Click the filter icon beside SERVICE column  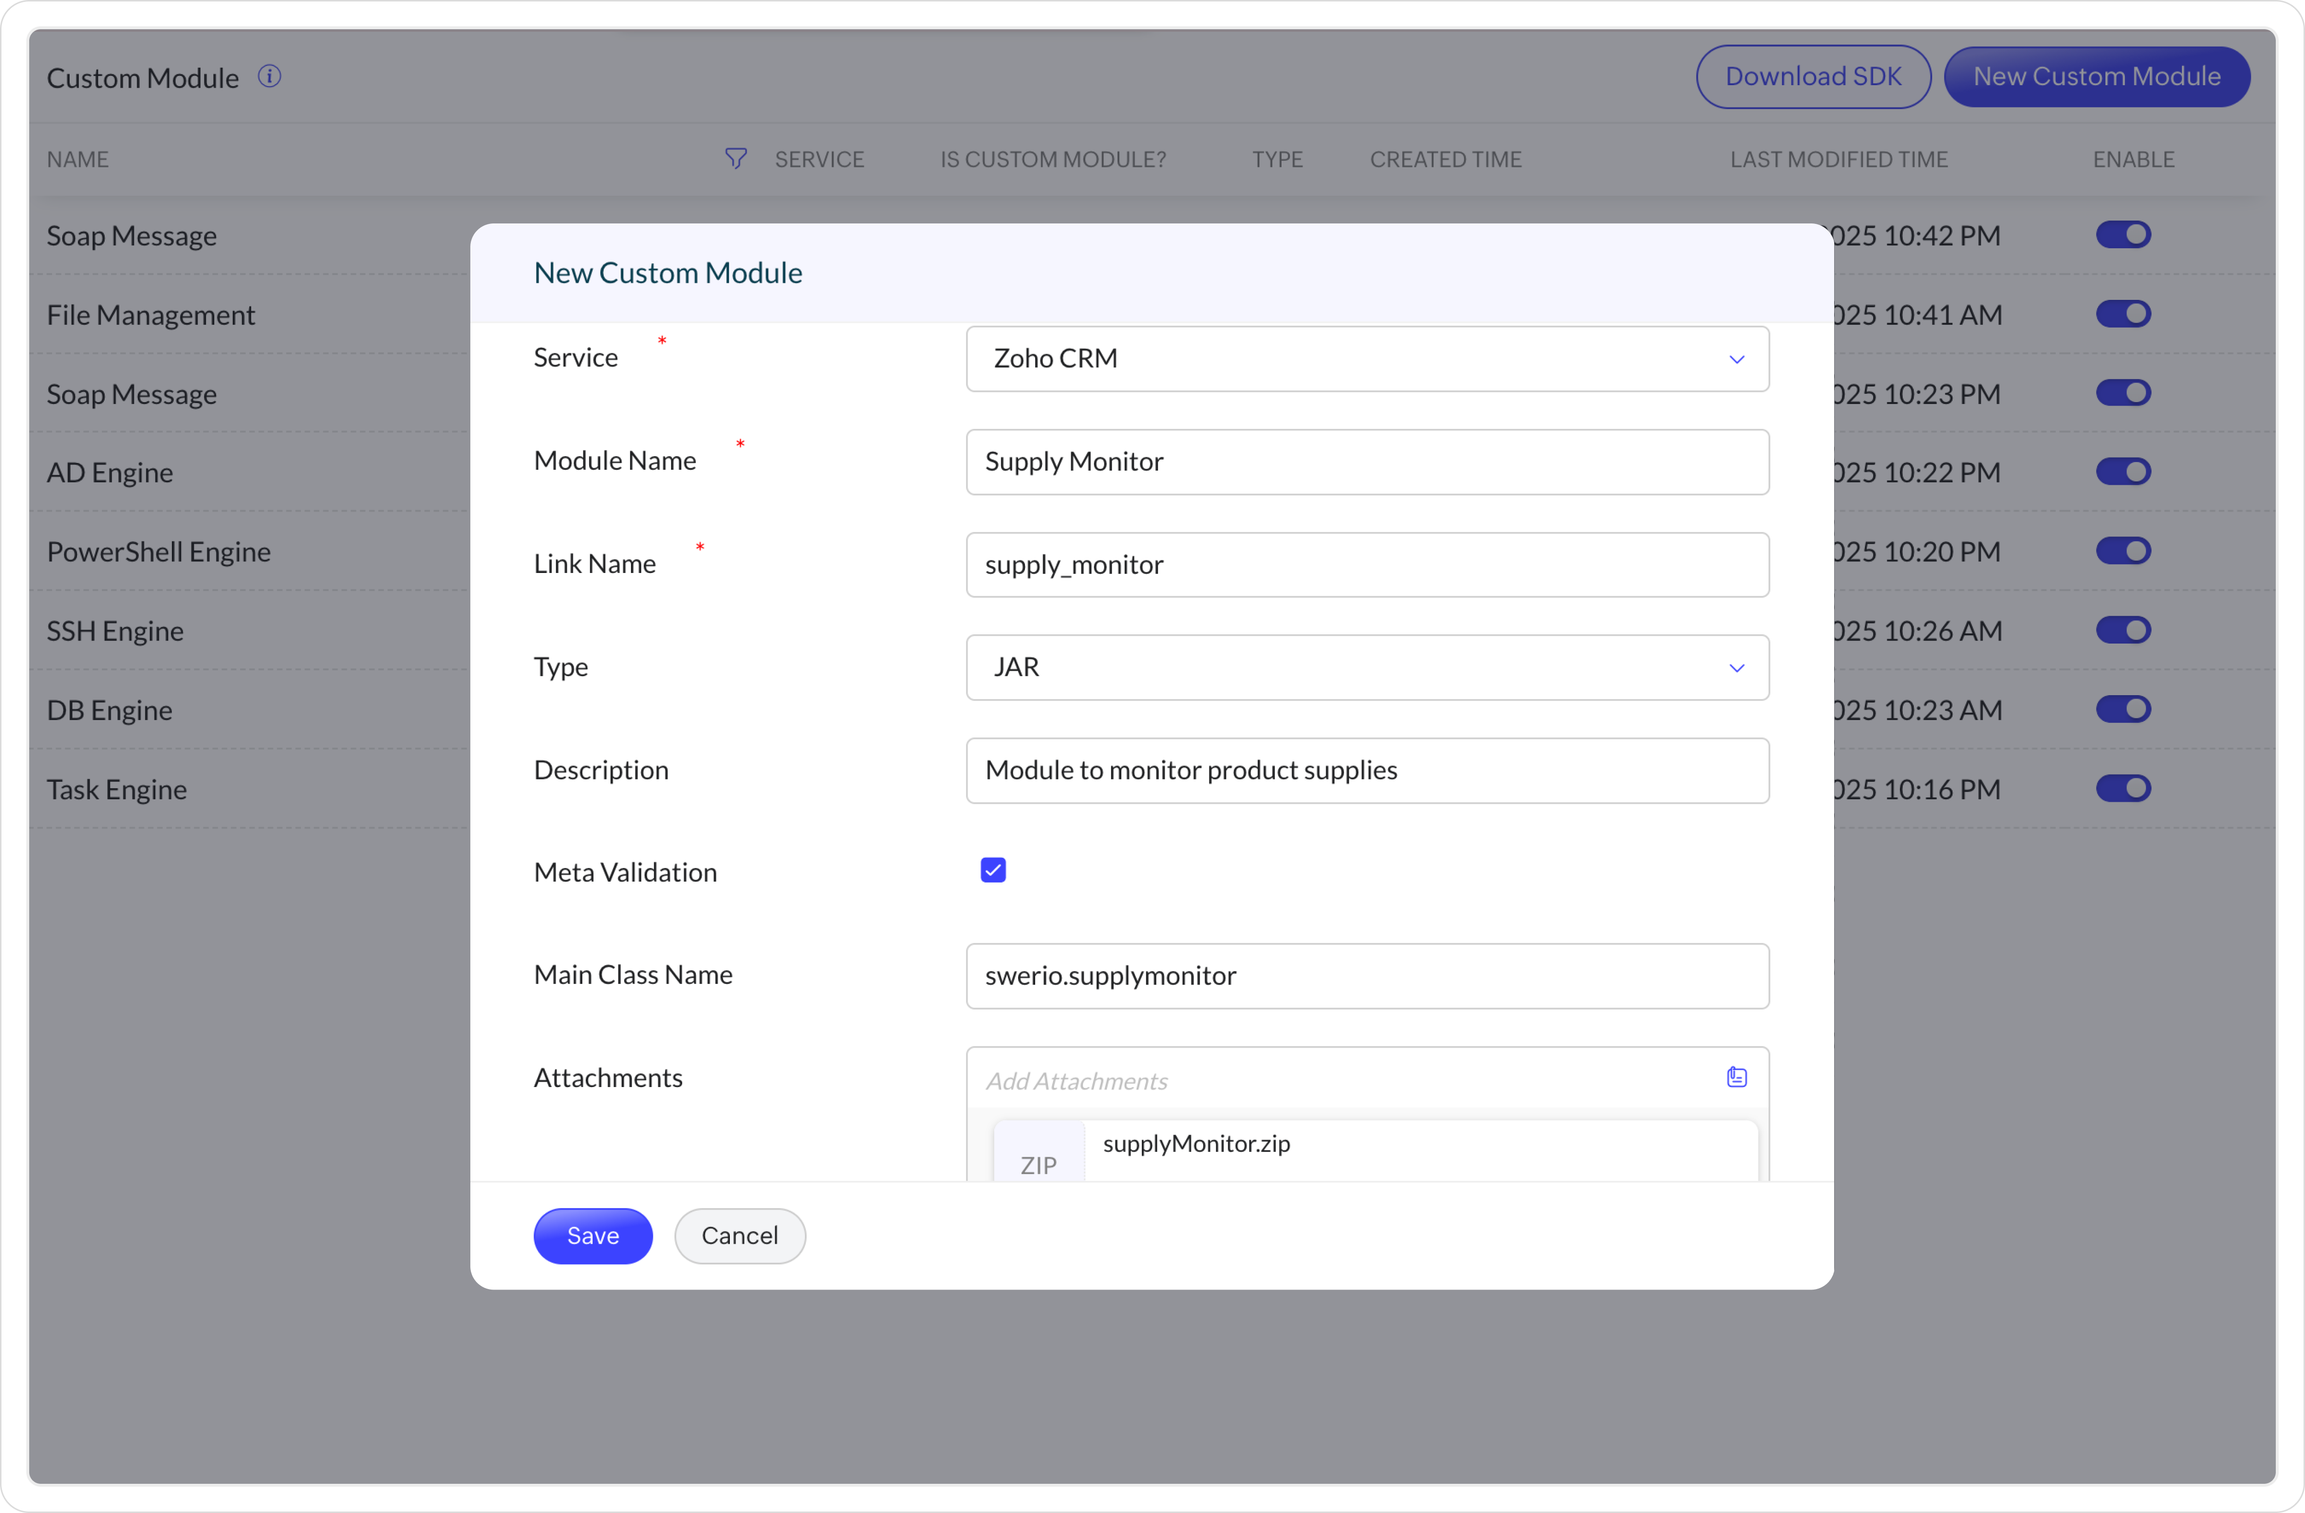(736, 159)
